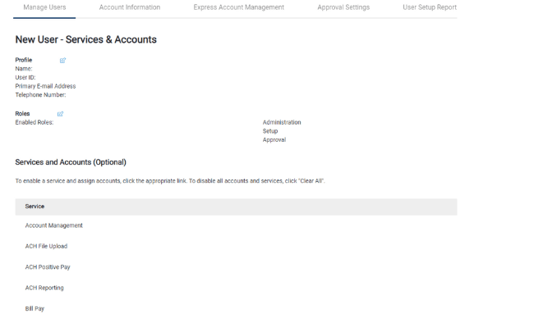534x318 pixels.
Task: Edit the Profile section via pencil icon
Action: click(x=62, y=61)
